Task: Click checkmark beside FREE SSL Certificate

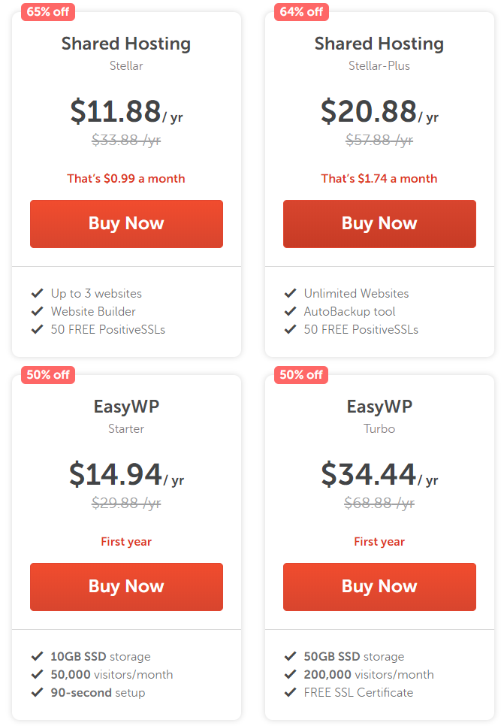Action: [x=290, y=692]
